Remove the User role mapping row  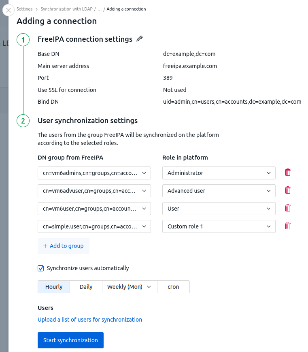click(288, 208)
